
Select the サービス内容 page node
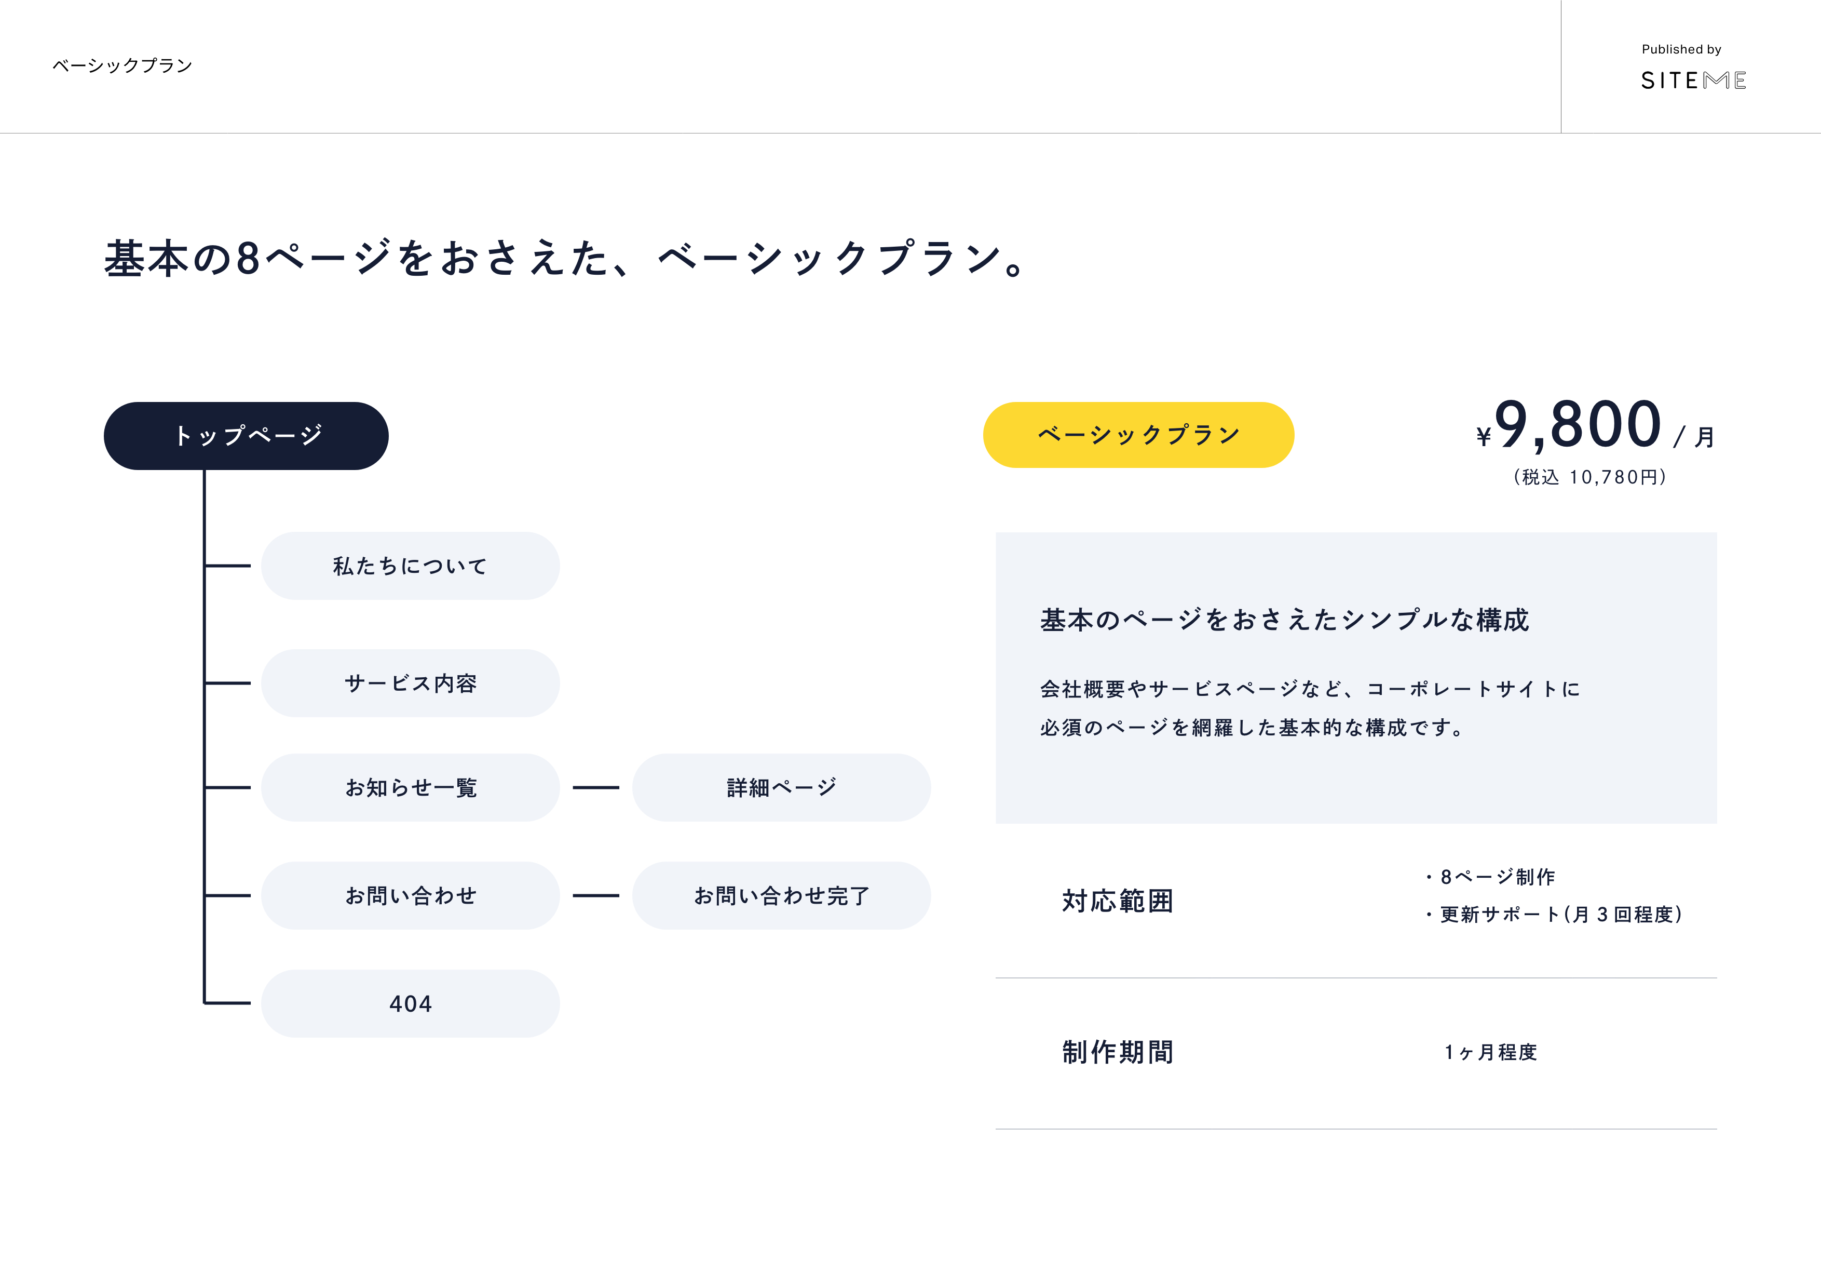pyautogui.click(x=410, y=683)
